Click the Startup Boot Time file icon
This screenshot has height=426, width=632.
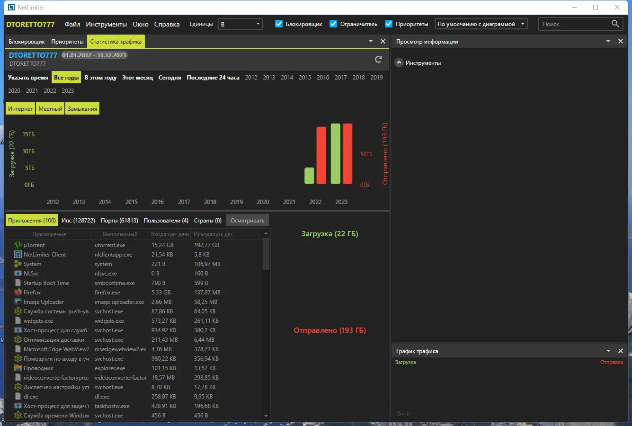[18, 283]
